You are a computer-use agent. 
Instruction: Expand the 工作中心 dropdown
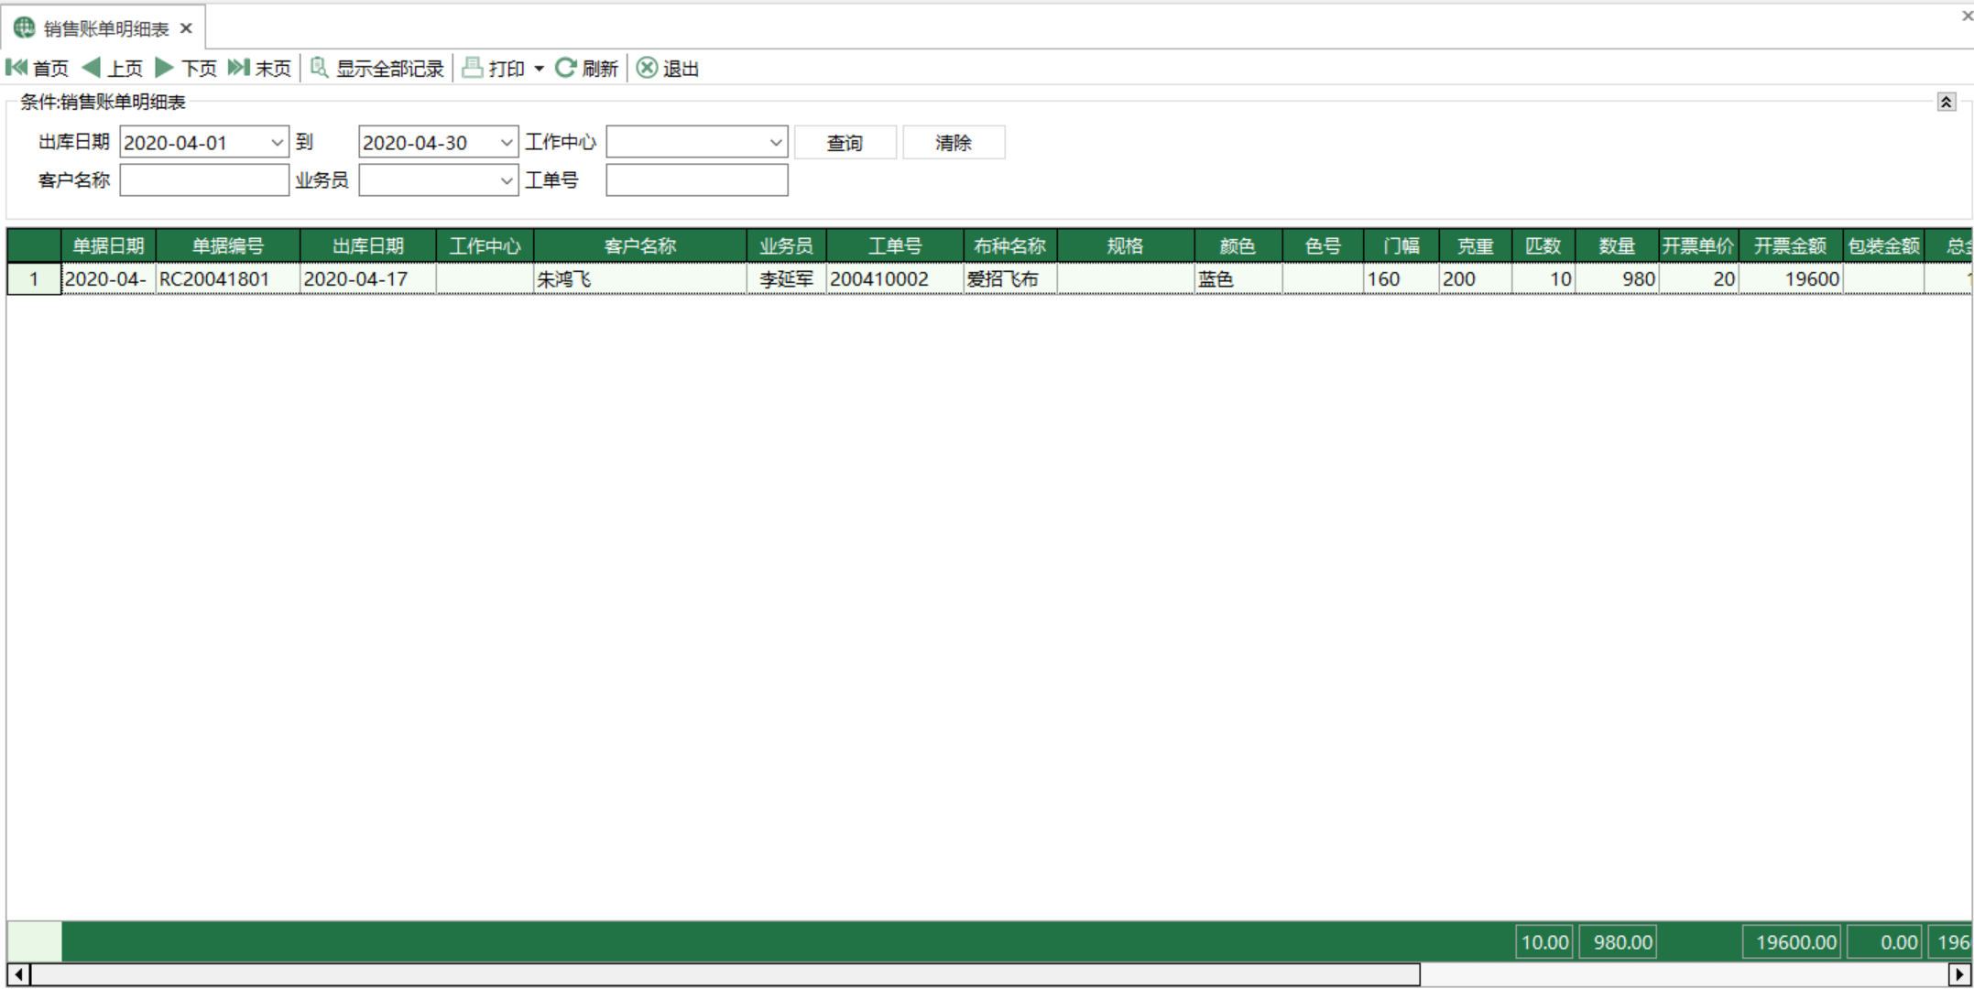[x=772, y=141]
